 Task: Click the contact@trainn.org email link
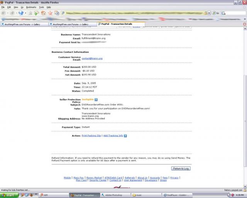(92, 58)
